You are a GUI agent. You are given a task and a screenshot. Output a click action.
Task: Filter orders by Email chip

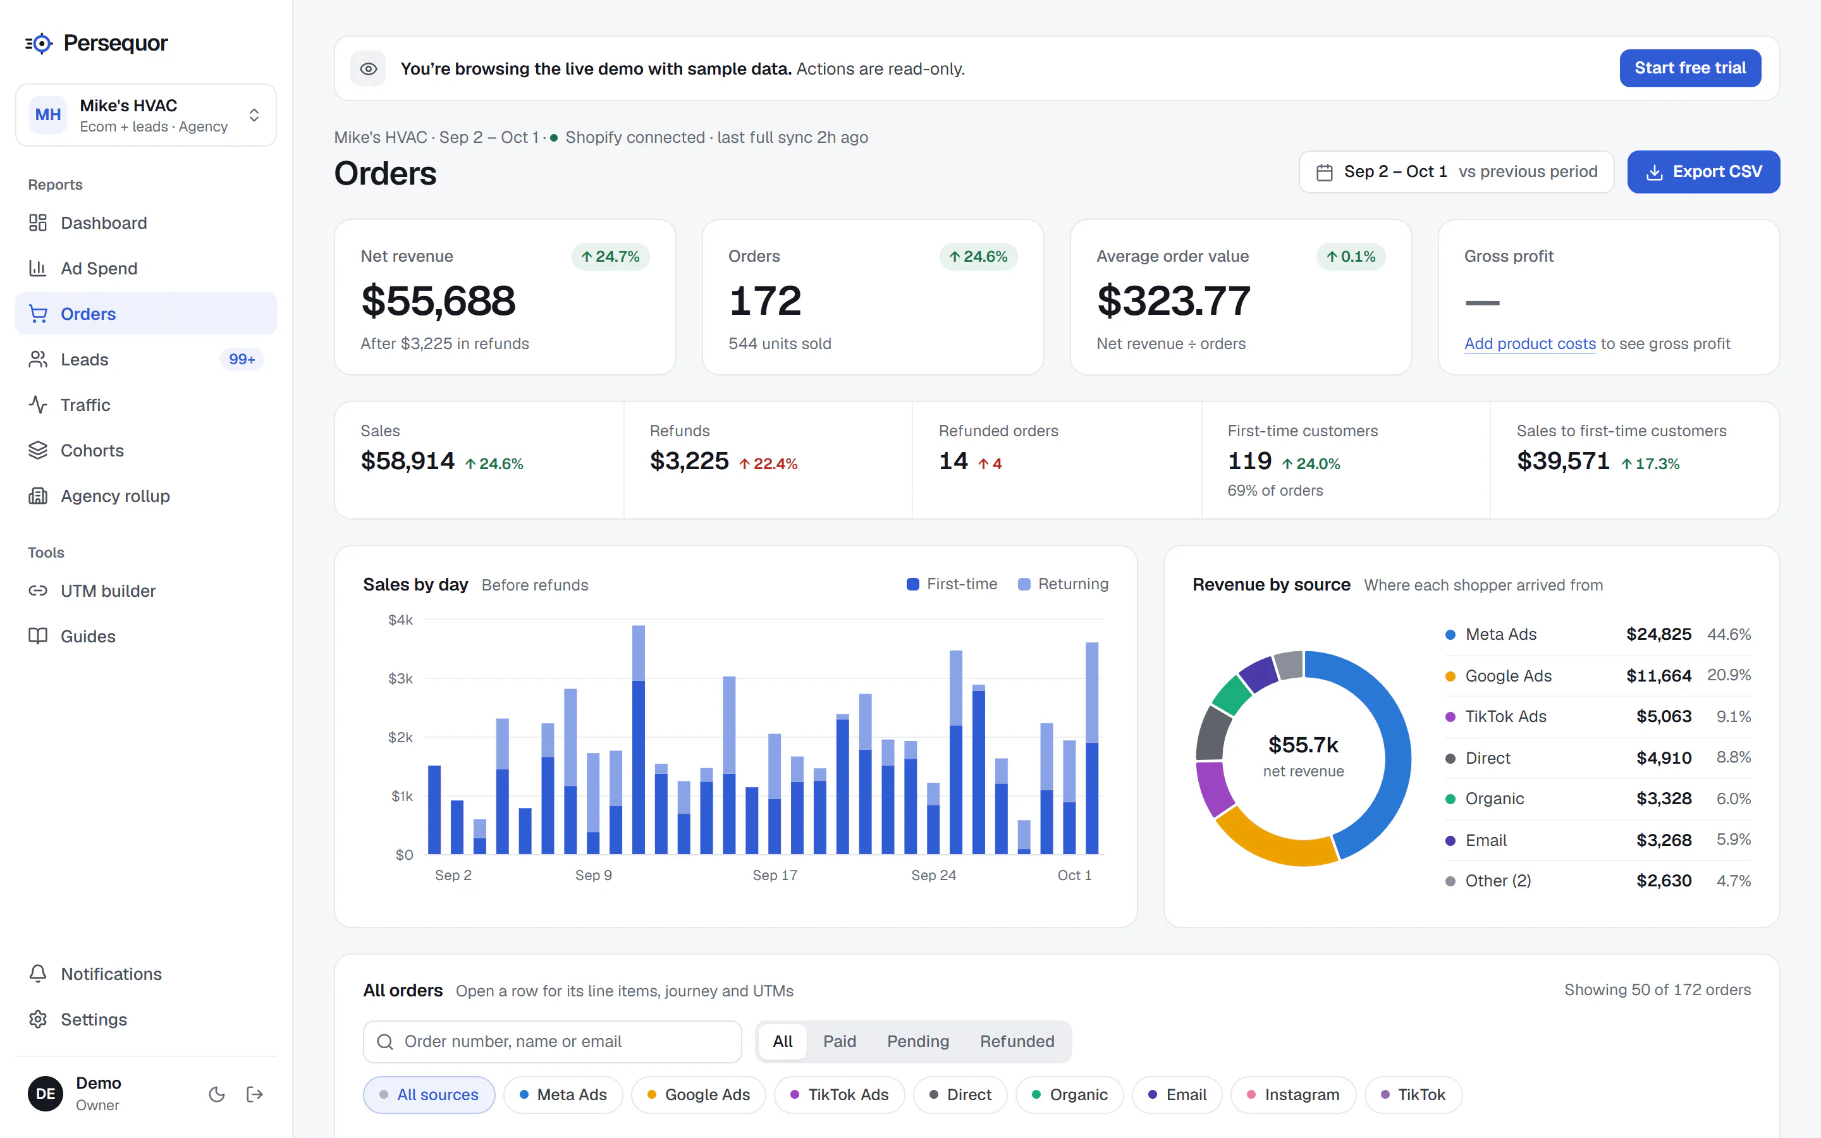(1177, 1094)
